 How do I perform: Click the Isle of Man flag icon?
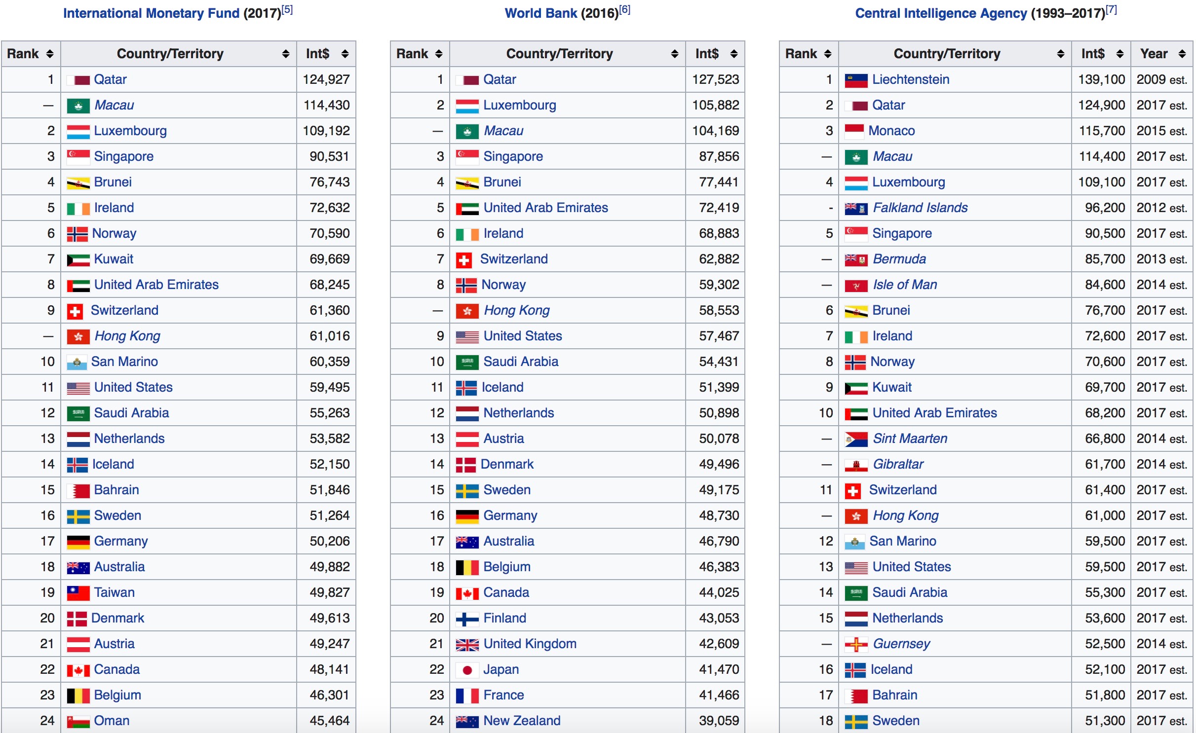pos(856,286)
